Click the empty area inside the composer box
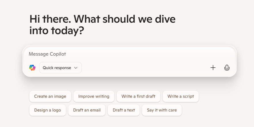This screenshot has width=254, height=127. tap(138, 68)
